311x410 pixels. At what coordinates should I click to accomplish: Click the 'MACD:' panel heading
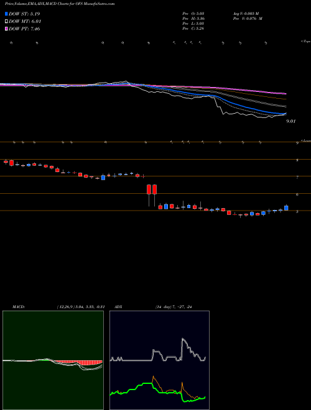point(19,307)
